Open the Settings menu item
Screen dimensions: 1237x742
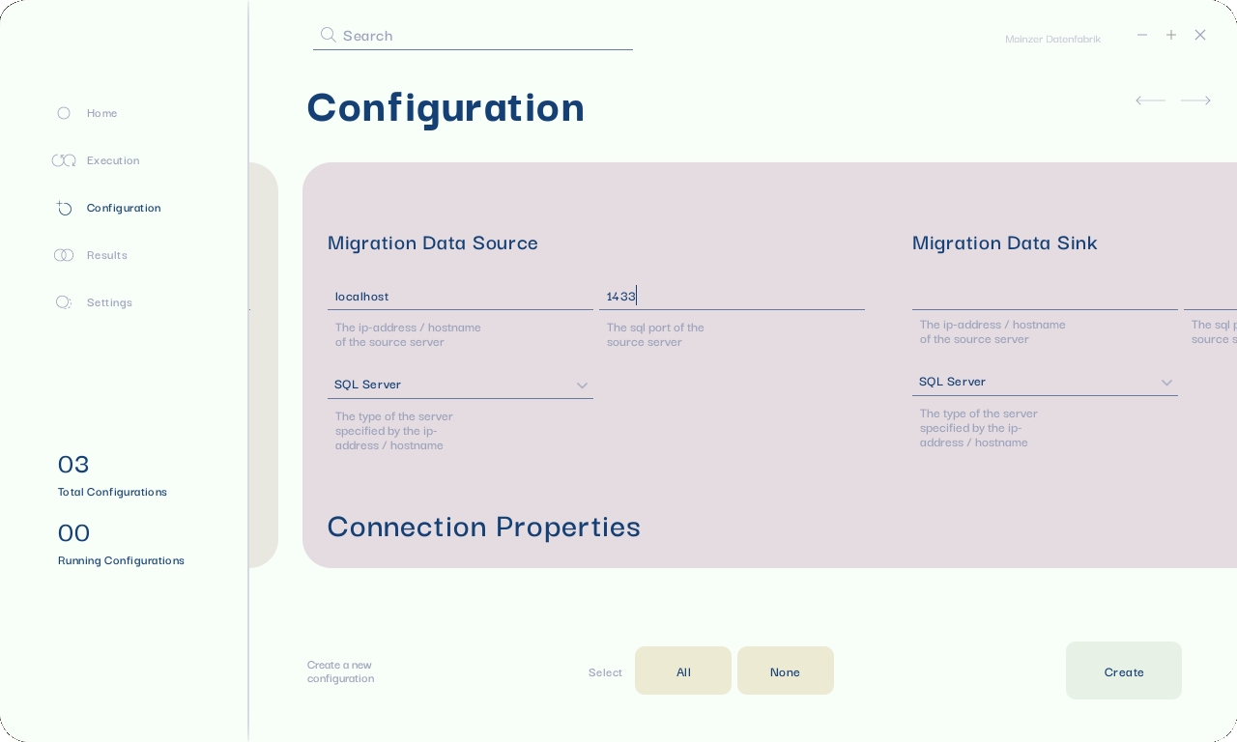click(x=109, y=302)
